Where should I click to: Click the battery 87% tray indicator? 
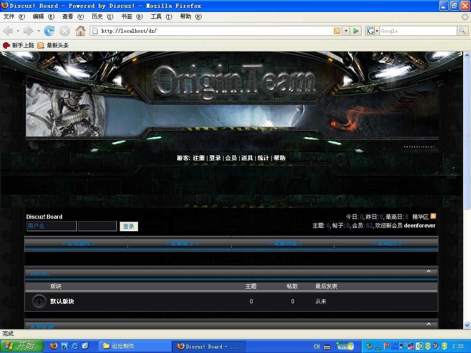coord(345,346)
